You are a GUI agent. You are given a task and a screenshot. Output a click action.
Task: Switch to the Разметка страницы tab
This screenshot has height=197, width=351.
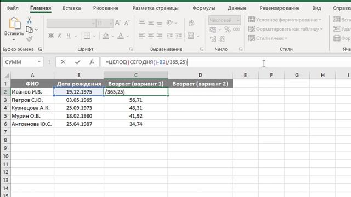coord(156,8)
